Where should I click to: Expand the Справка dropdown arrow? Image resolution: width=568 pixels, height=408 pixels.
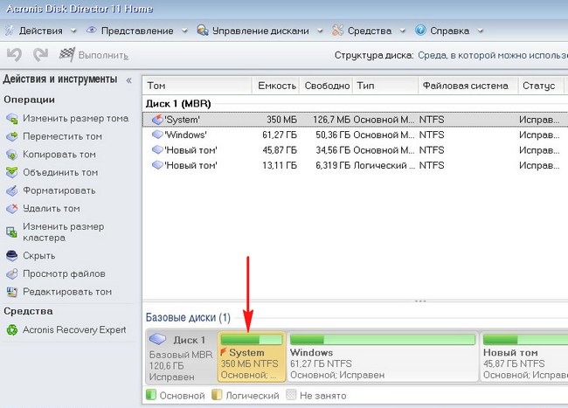[x=481, y=31]
